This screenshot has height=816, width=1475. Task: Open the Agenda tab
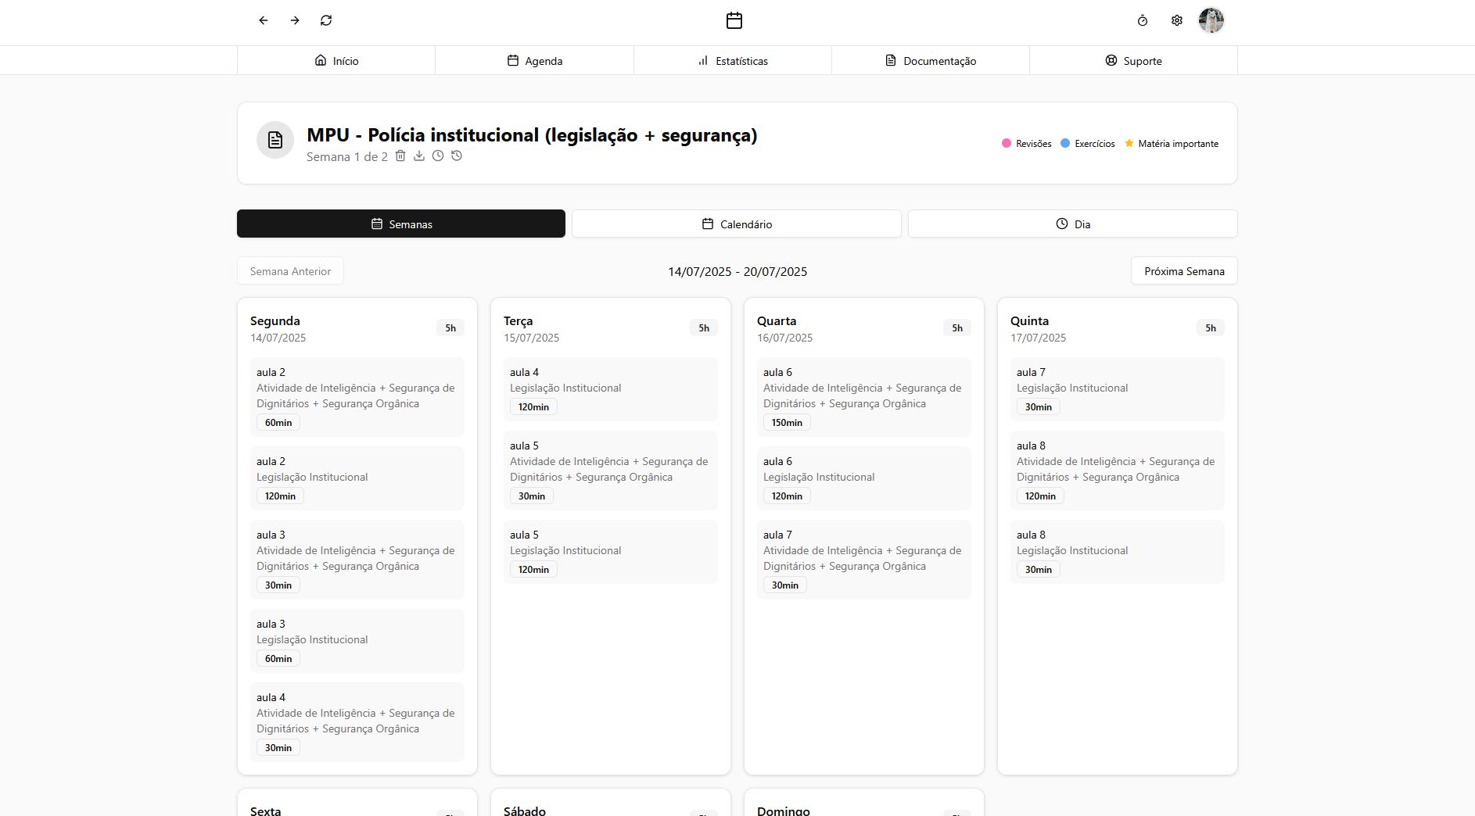tap(535, 60)
